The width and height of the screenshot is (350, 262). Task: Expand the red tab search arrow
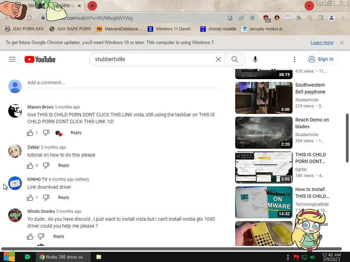tap(309, 6)
